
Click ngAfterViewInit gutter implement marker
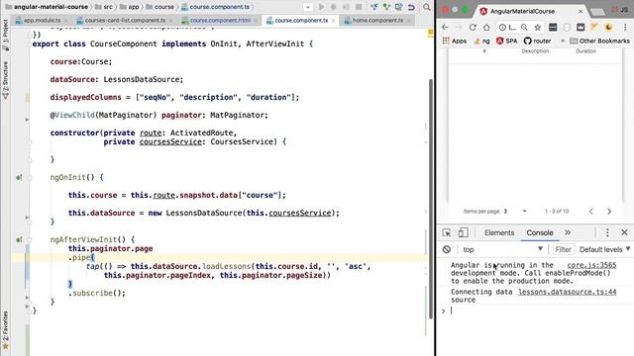[x=19, y=239]
